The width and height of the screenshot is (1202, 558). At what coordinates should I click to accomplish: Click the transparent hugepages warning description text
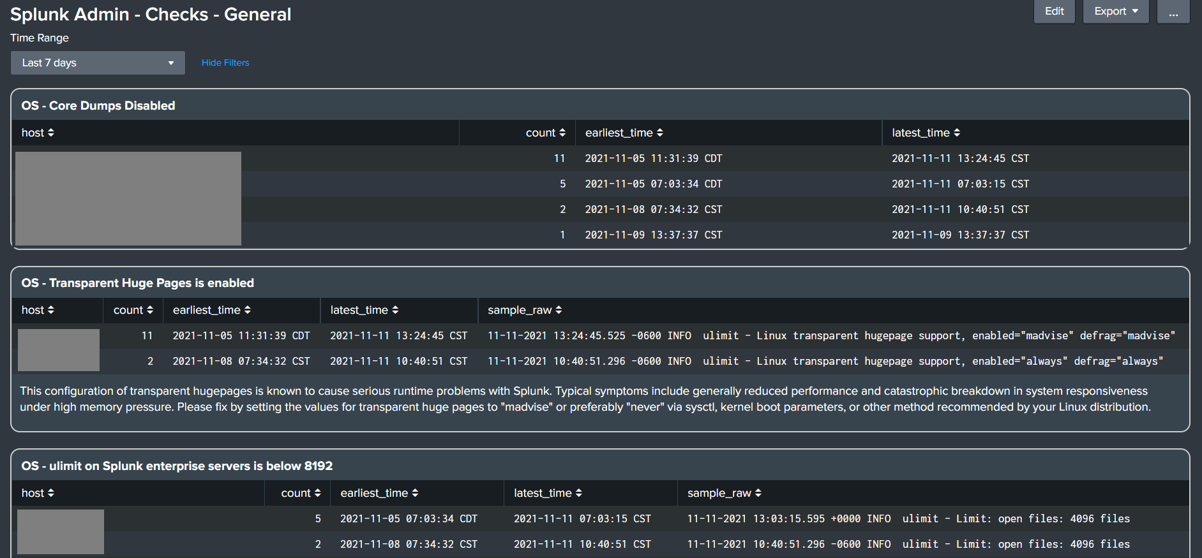[x=585, y=399]
